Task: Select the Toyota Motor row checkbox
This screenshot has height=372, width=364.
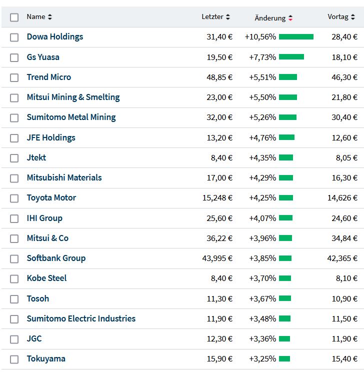Action: (14, 198)
